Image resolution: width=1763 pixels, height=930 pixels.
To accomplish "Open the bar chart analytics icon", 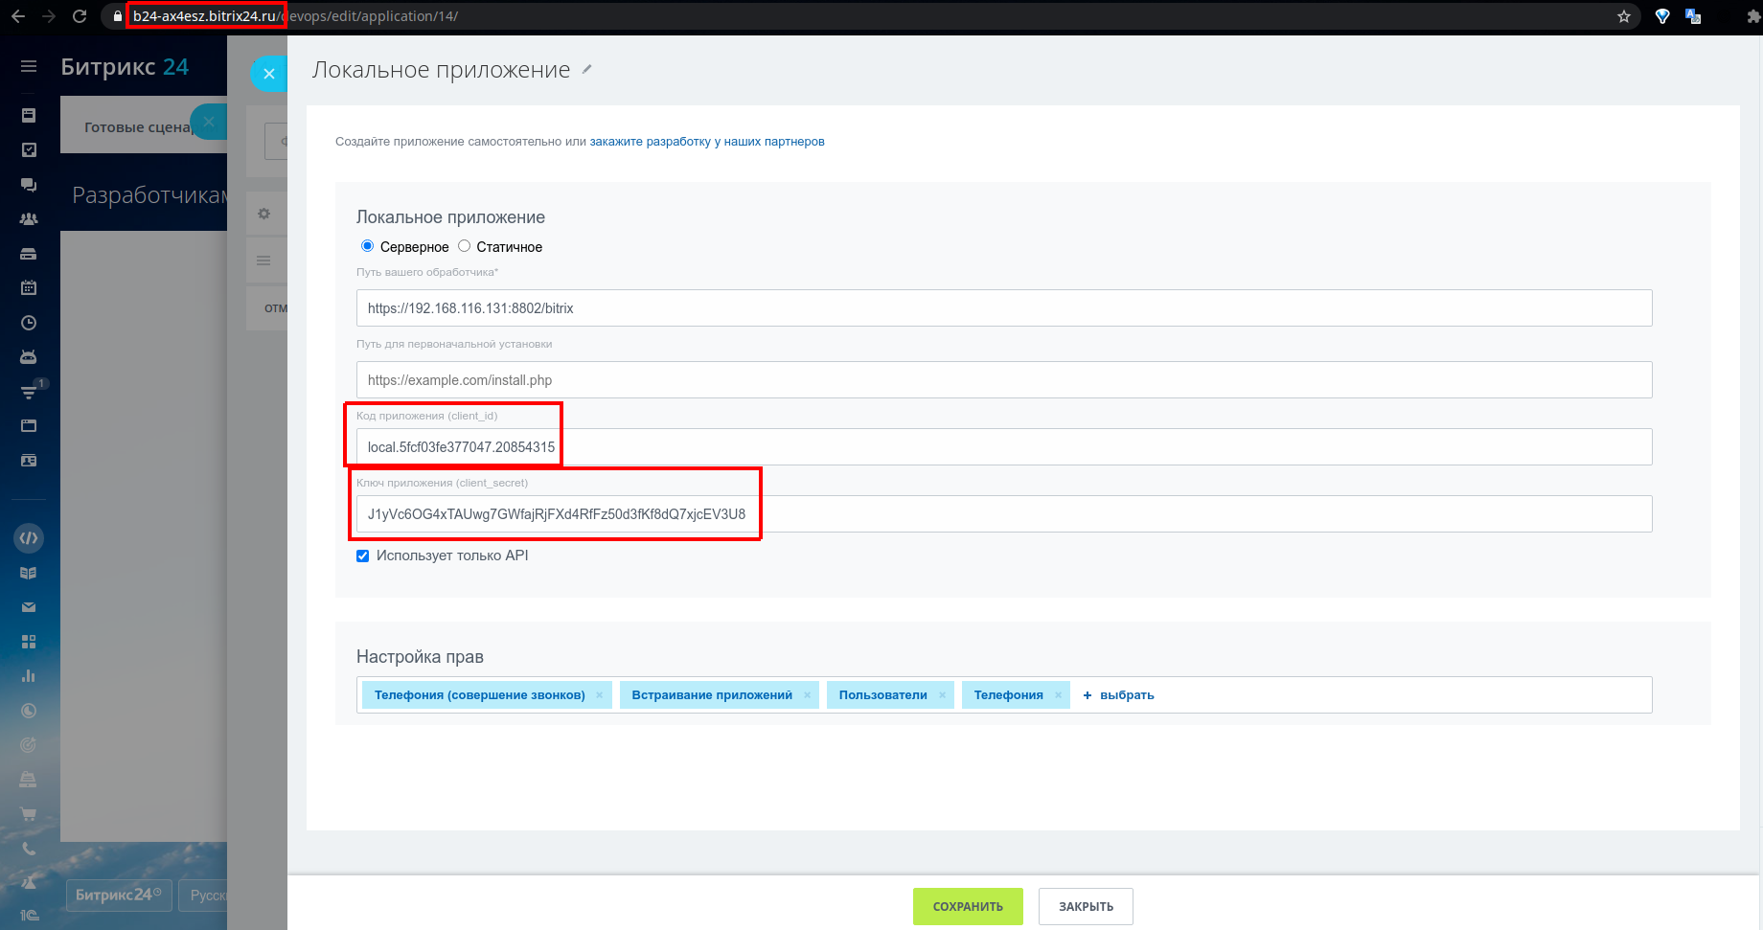I will [29, 676].
